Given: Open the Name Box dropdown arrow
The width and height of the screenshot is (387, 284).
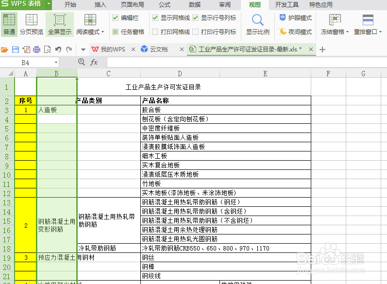Looking at the screenshot, I should [x=56, y=63].
